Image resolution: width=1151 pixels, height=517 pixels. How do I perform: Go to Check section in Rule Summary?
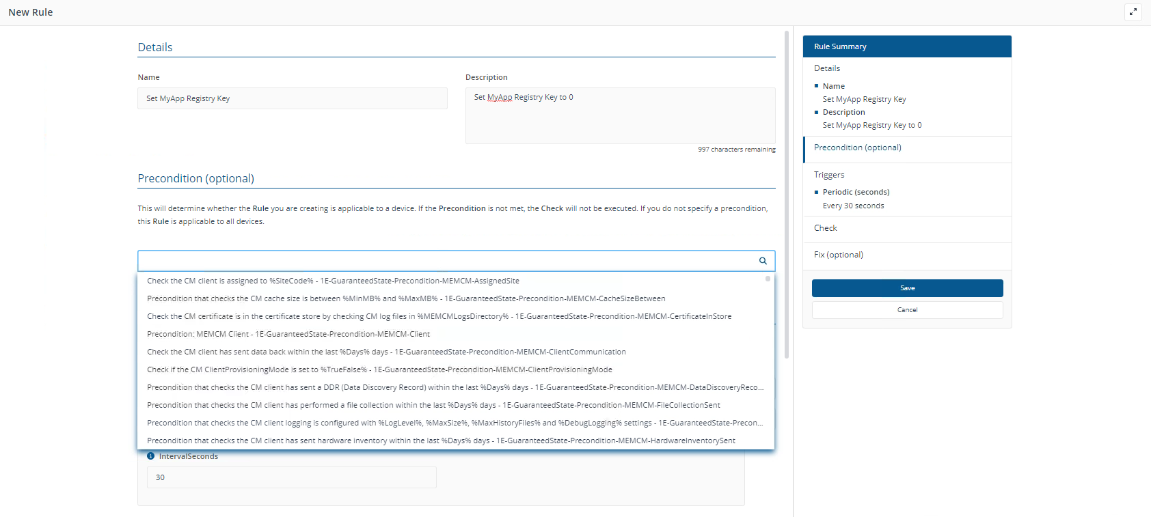[825, 228]
